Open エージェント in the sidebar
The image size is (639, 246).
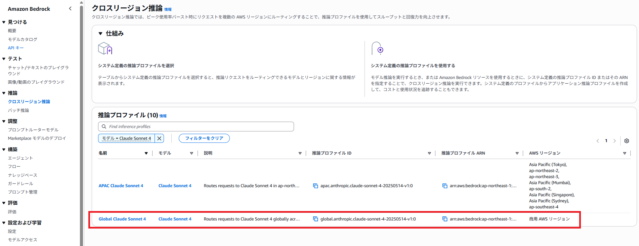(x=20, y=158)
